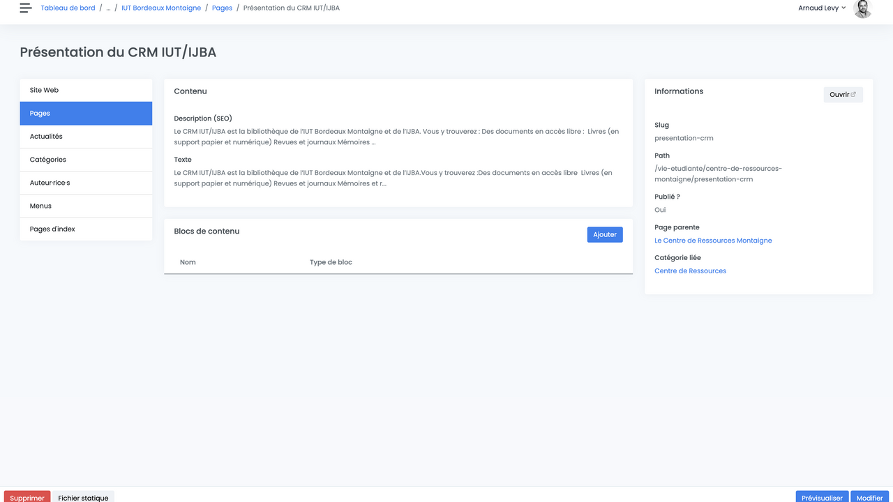893x502 pixels.
Task: Open the hamburger navigation menu
Action: [x=26, y=8]
